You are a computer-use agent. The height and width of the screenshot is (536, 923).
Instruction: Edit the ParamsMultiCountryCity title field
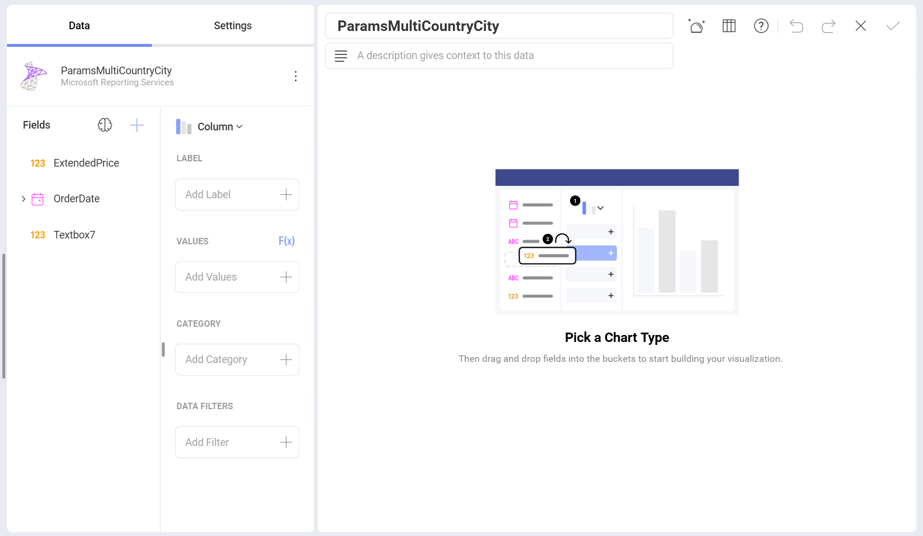499,26
